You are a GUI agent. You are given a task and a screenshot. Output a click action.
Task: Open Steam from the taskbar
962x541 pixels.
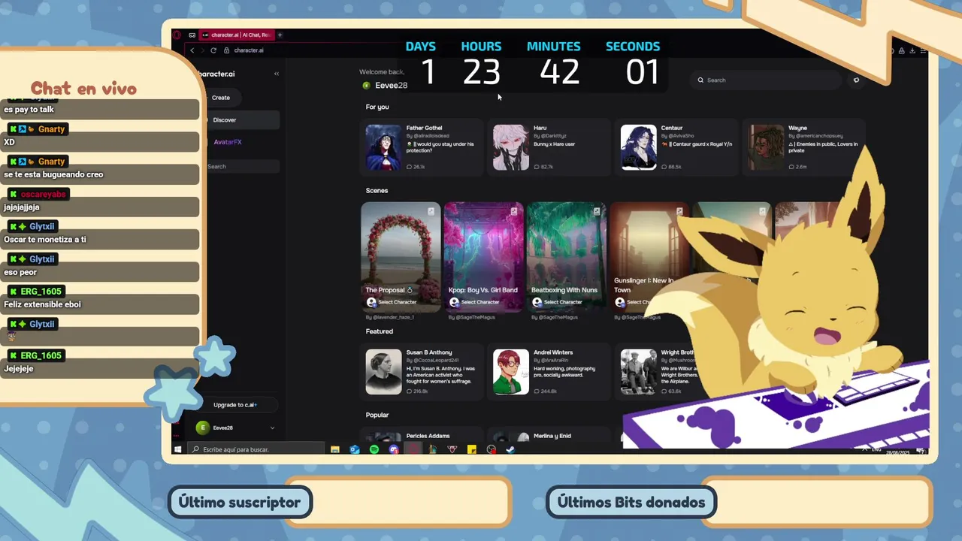coord(510,449)
